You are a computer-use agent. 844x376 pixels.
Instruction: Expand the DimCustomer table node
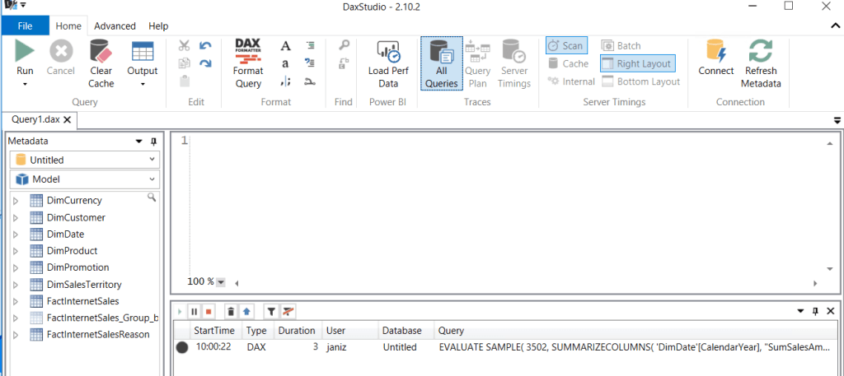click(x=15, y=218)
